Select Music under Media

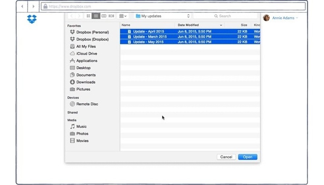point(78,126)
